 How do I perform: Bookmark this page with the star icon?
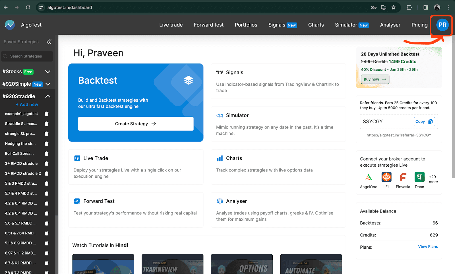394,7
